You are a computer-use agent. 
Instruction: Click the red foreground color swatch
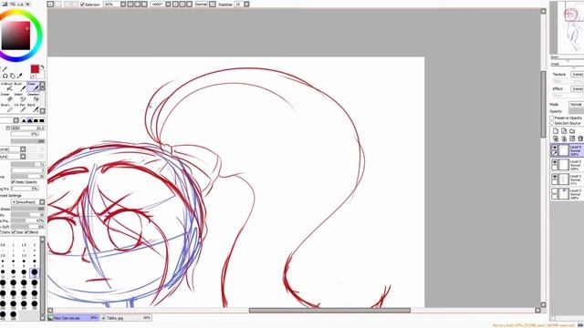point(35,69)
